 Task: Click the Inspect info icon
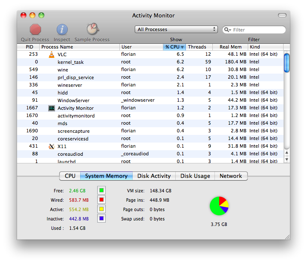tap(62, 29)
